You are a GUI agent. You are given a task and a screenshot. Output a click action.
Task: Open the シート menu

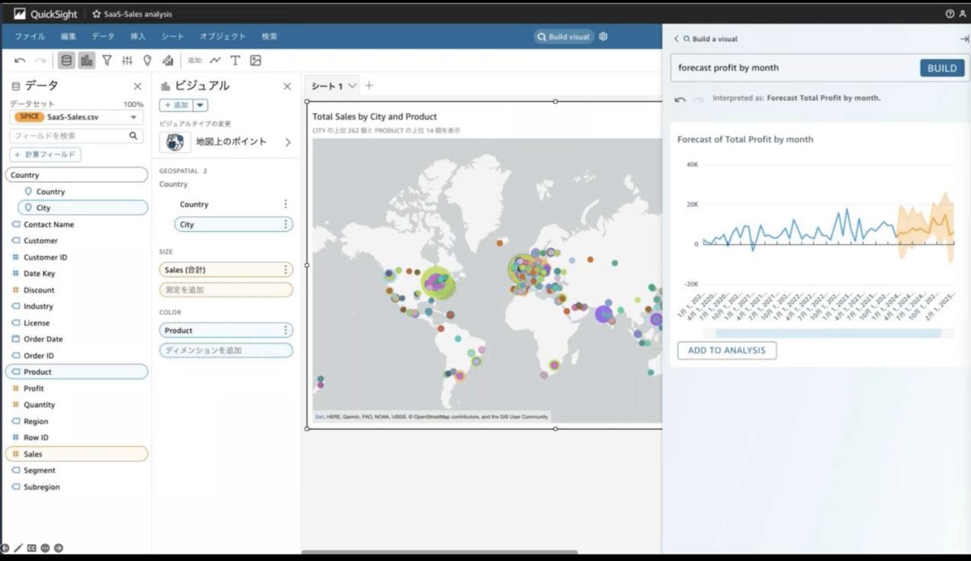[x=172, y=36]
